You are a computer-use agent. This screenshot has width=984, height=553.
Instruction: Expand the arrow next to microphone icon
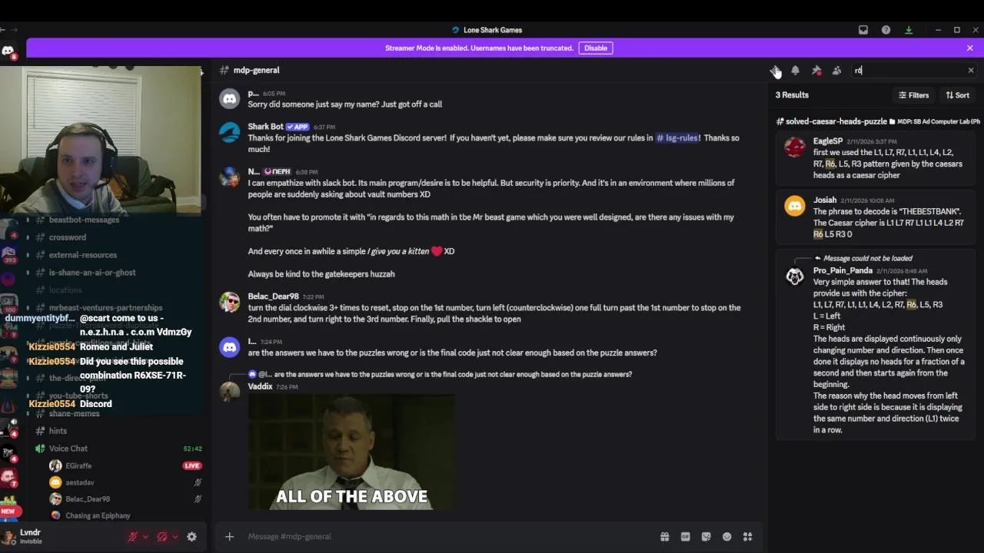pyautogui.click(x=145, y=537)
